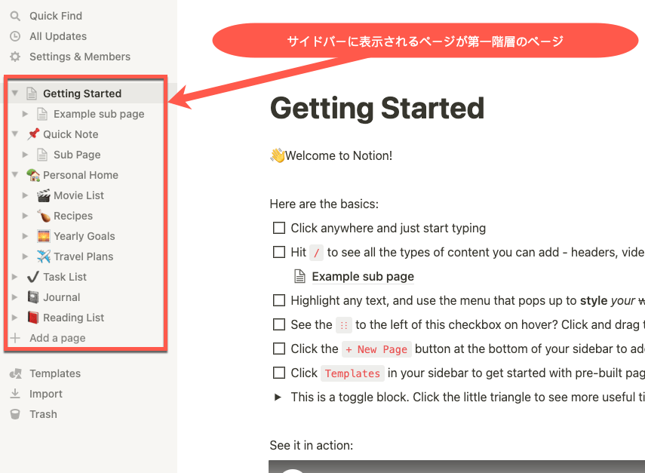
Task: Click the Getting Started page title heading
Action: pyautogui.click(x=377, y=108)
